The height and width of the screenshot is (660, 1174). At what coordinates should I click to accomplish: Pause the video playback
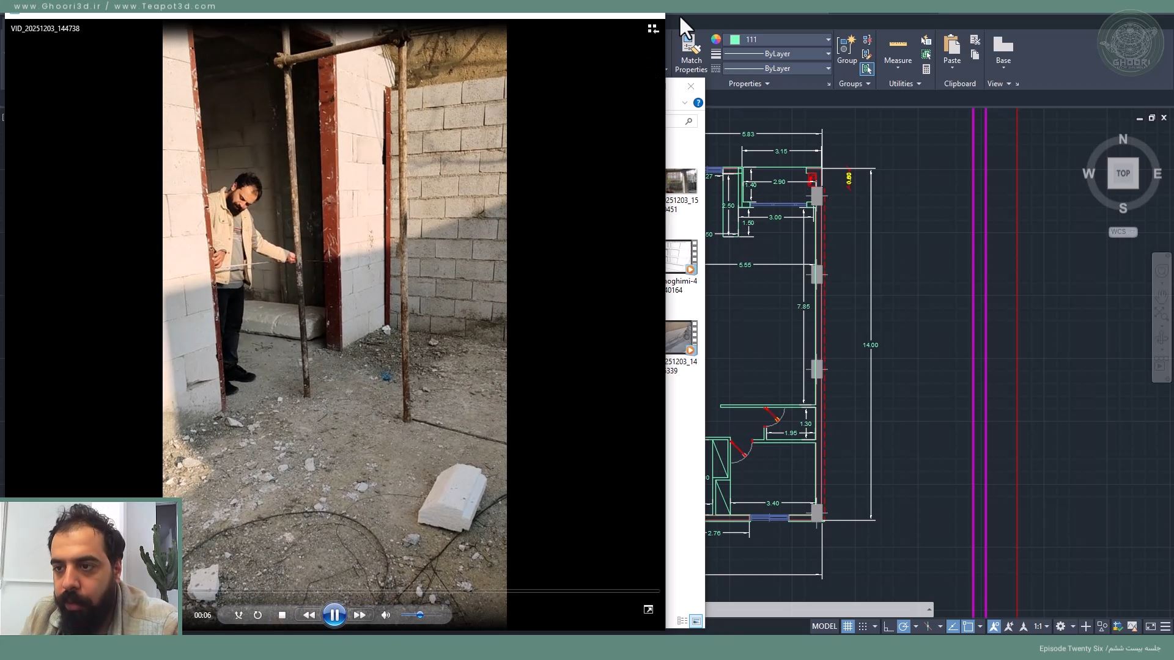click(x=334, y=615)
